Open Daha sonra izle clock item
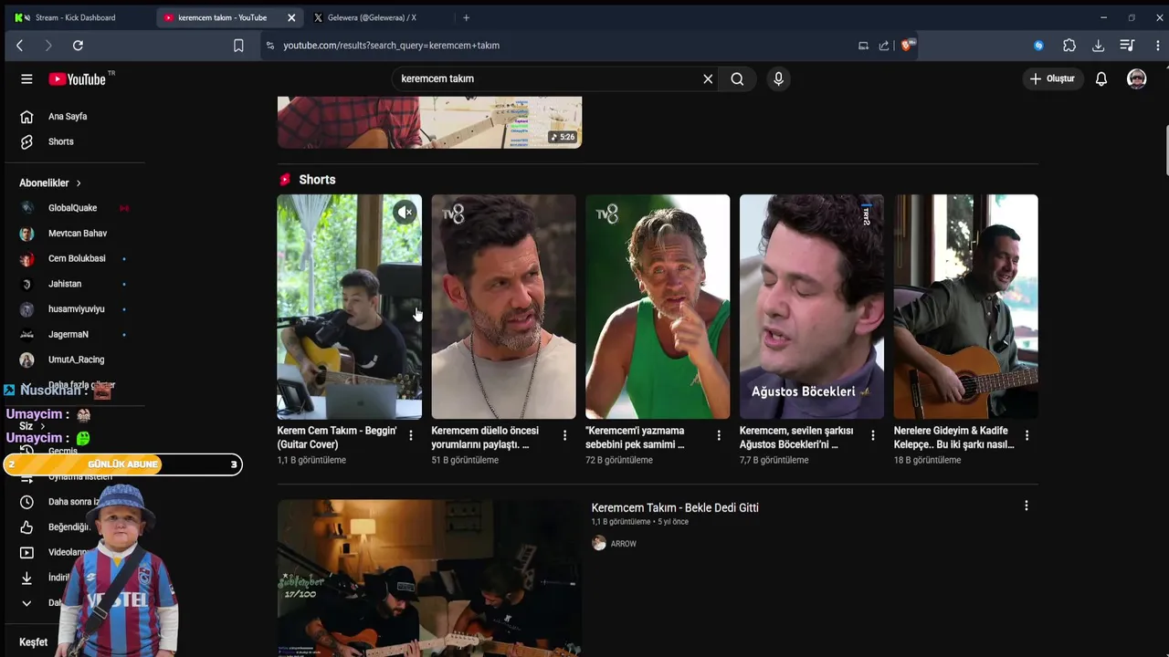The width and height of the screenshot is (1169, 657). (26, 502)
